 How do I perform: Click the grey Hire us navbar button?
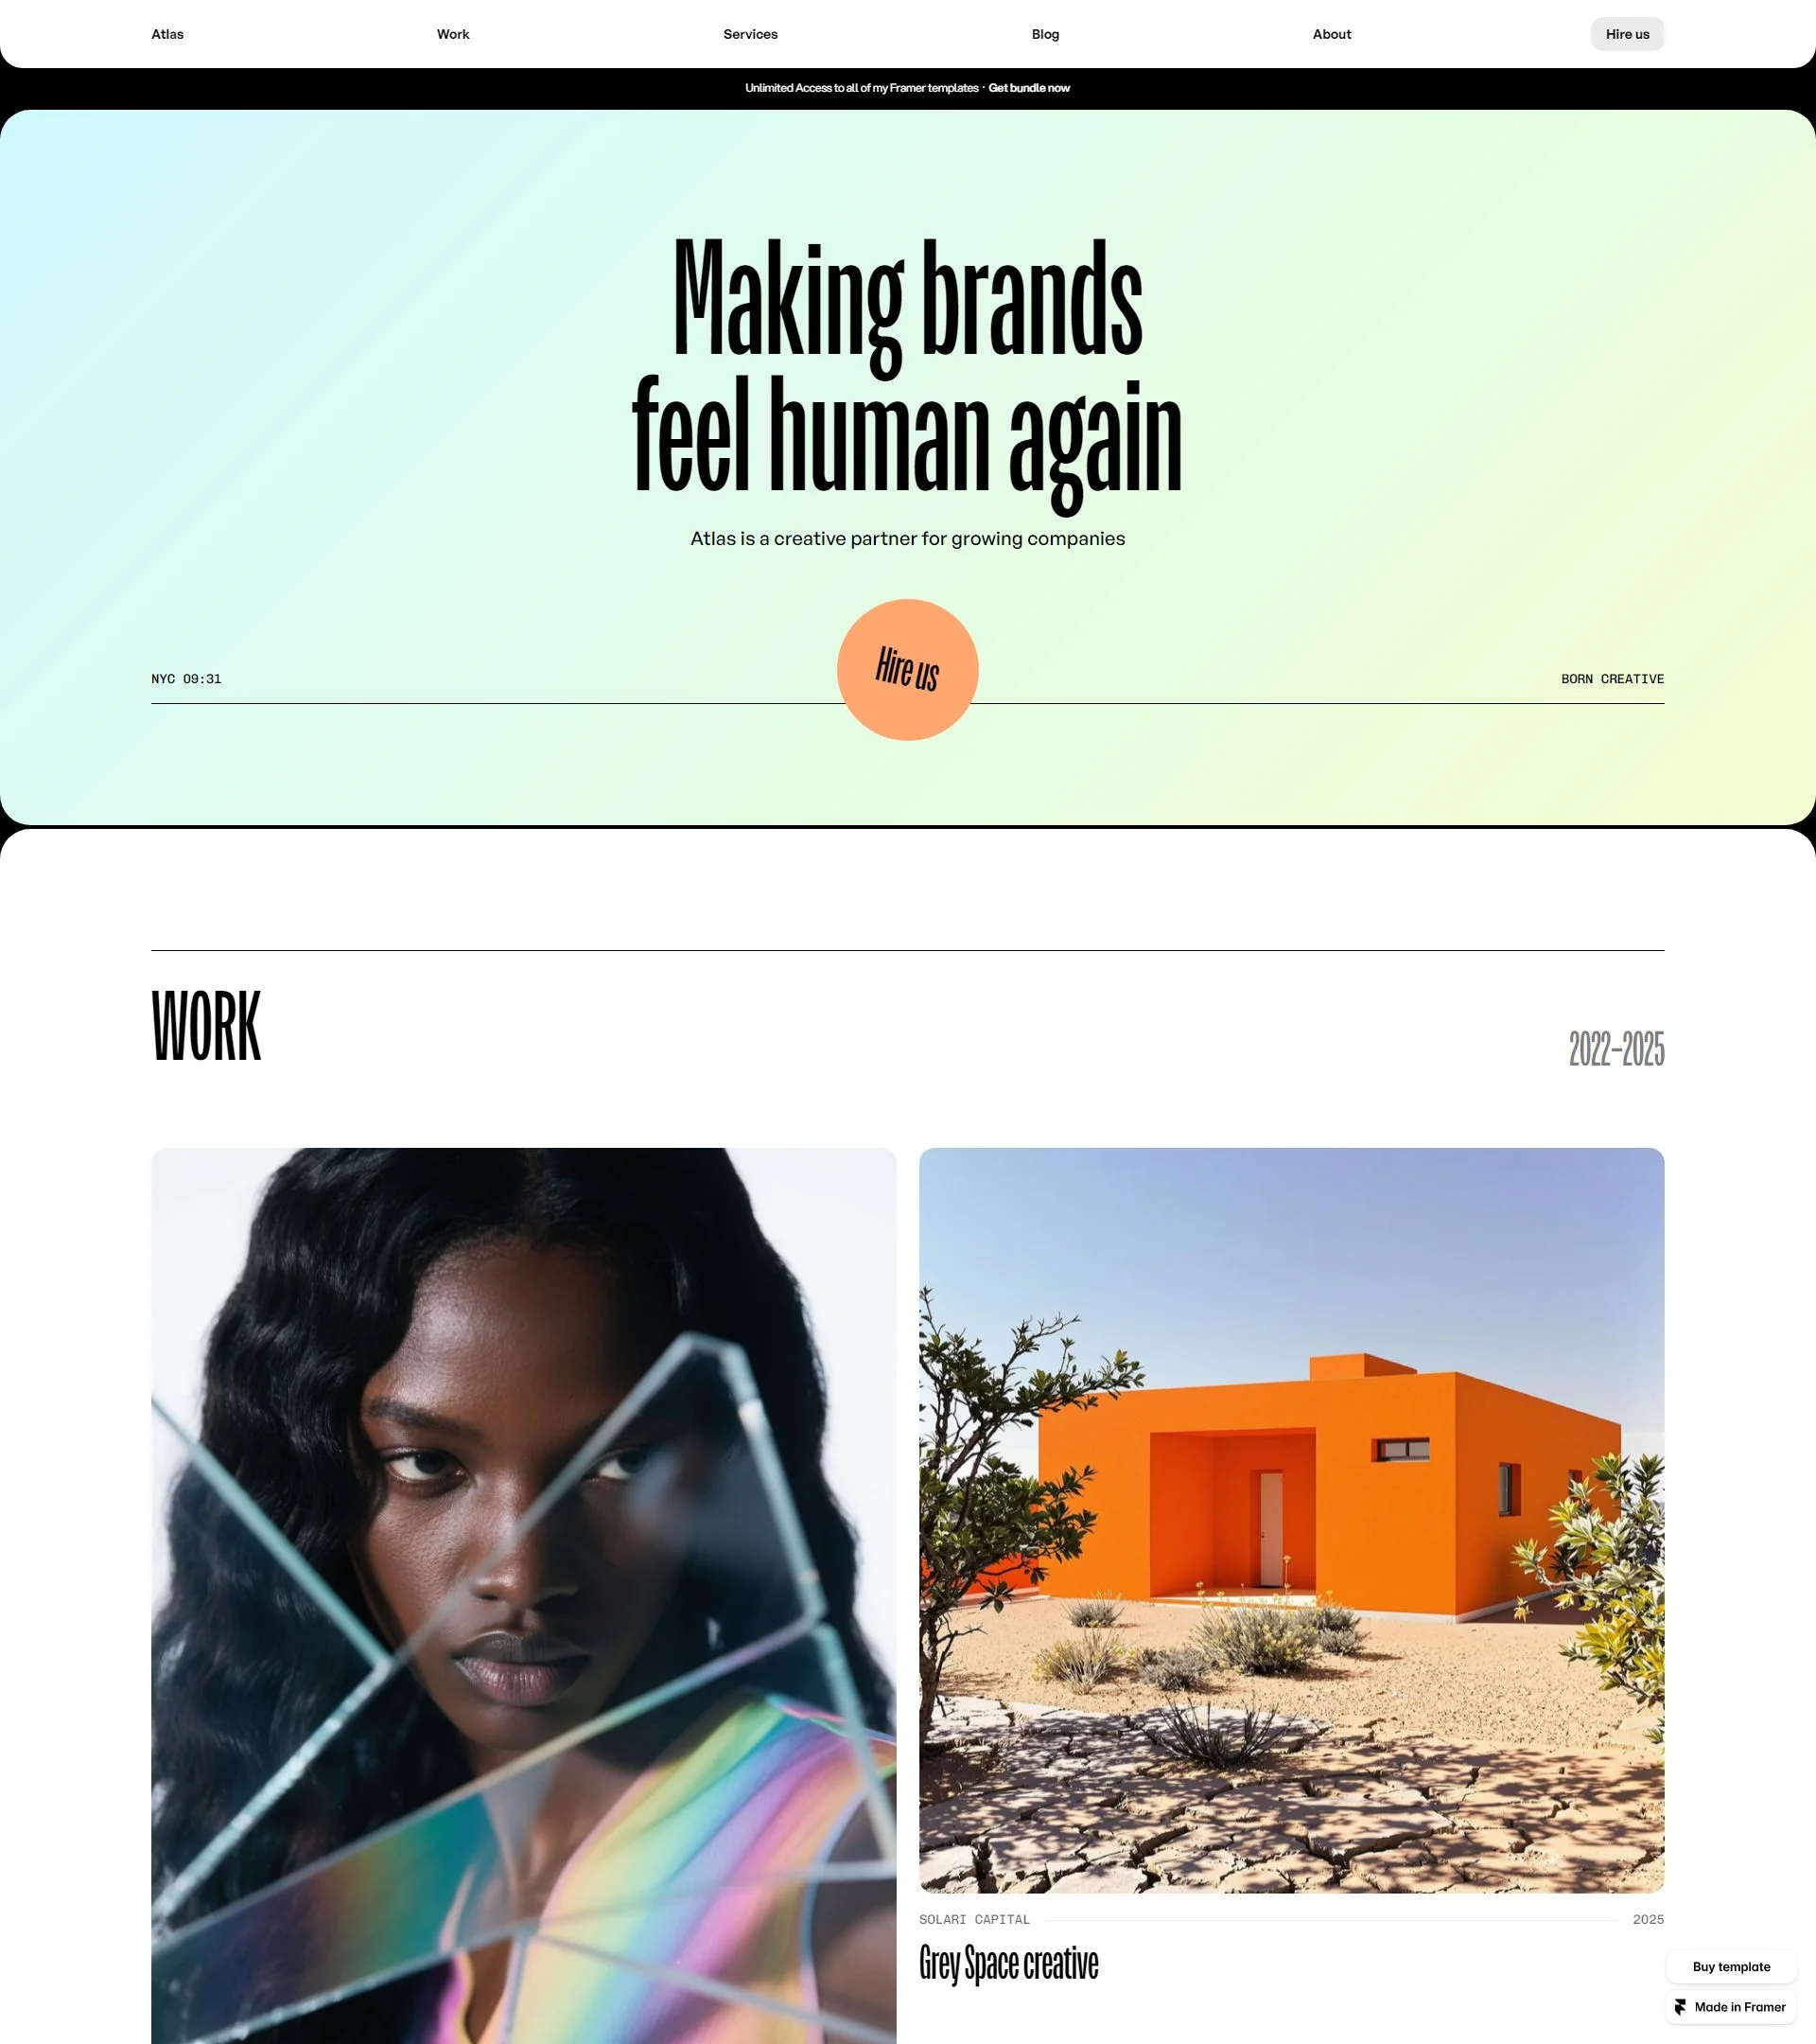pos(1627,34)
